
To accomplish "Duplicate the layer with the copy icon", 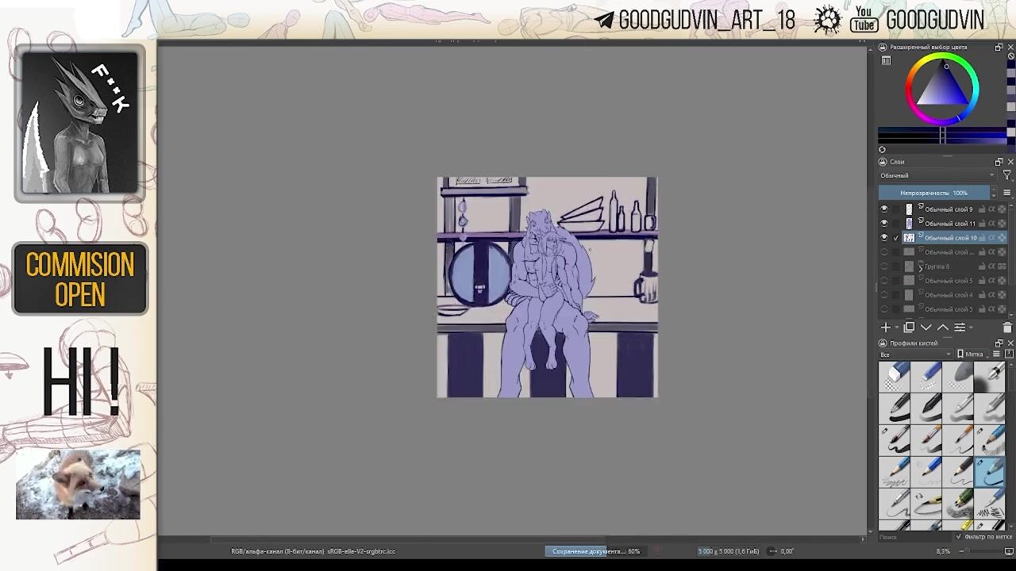I will 909,328.
